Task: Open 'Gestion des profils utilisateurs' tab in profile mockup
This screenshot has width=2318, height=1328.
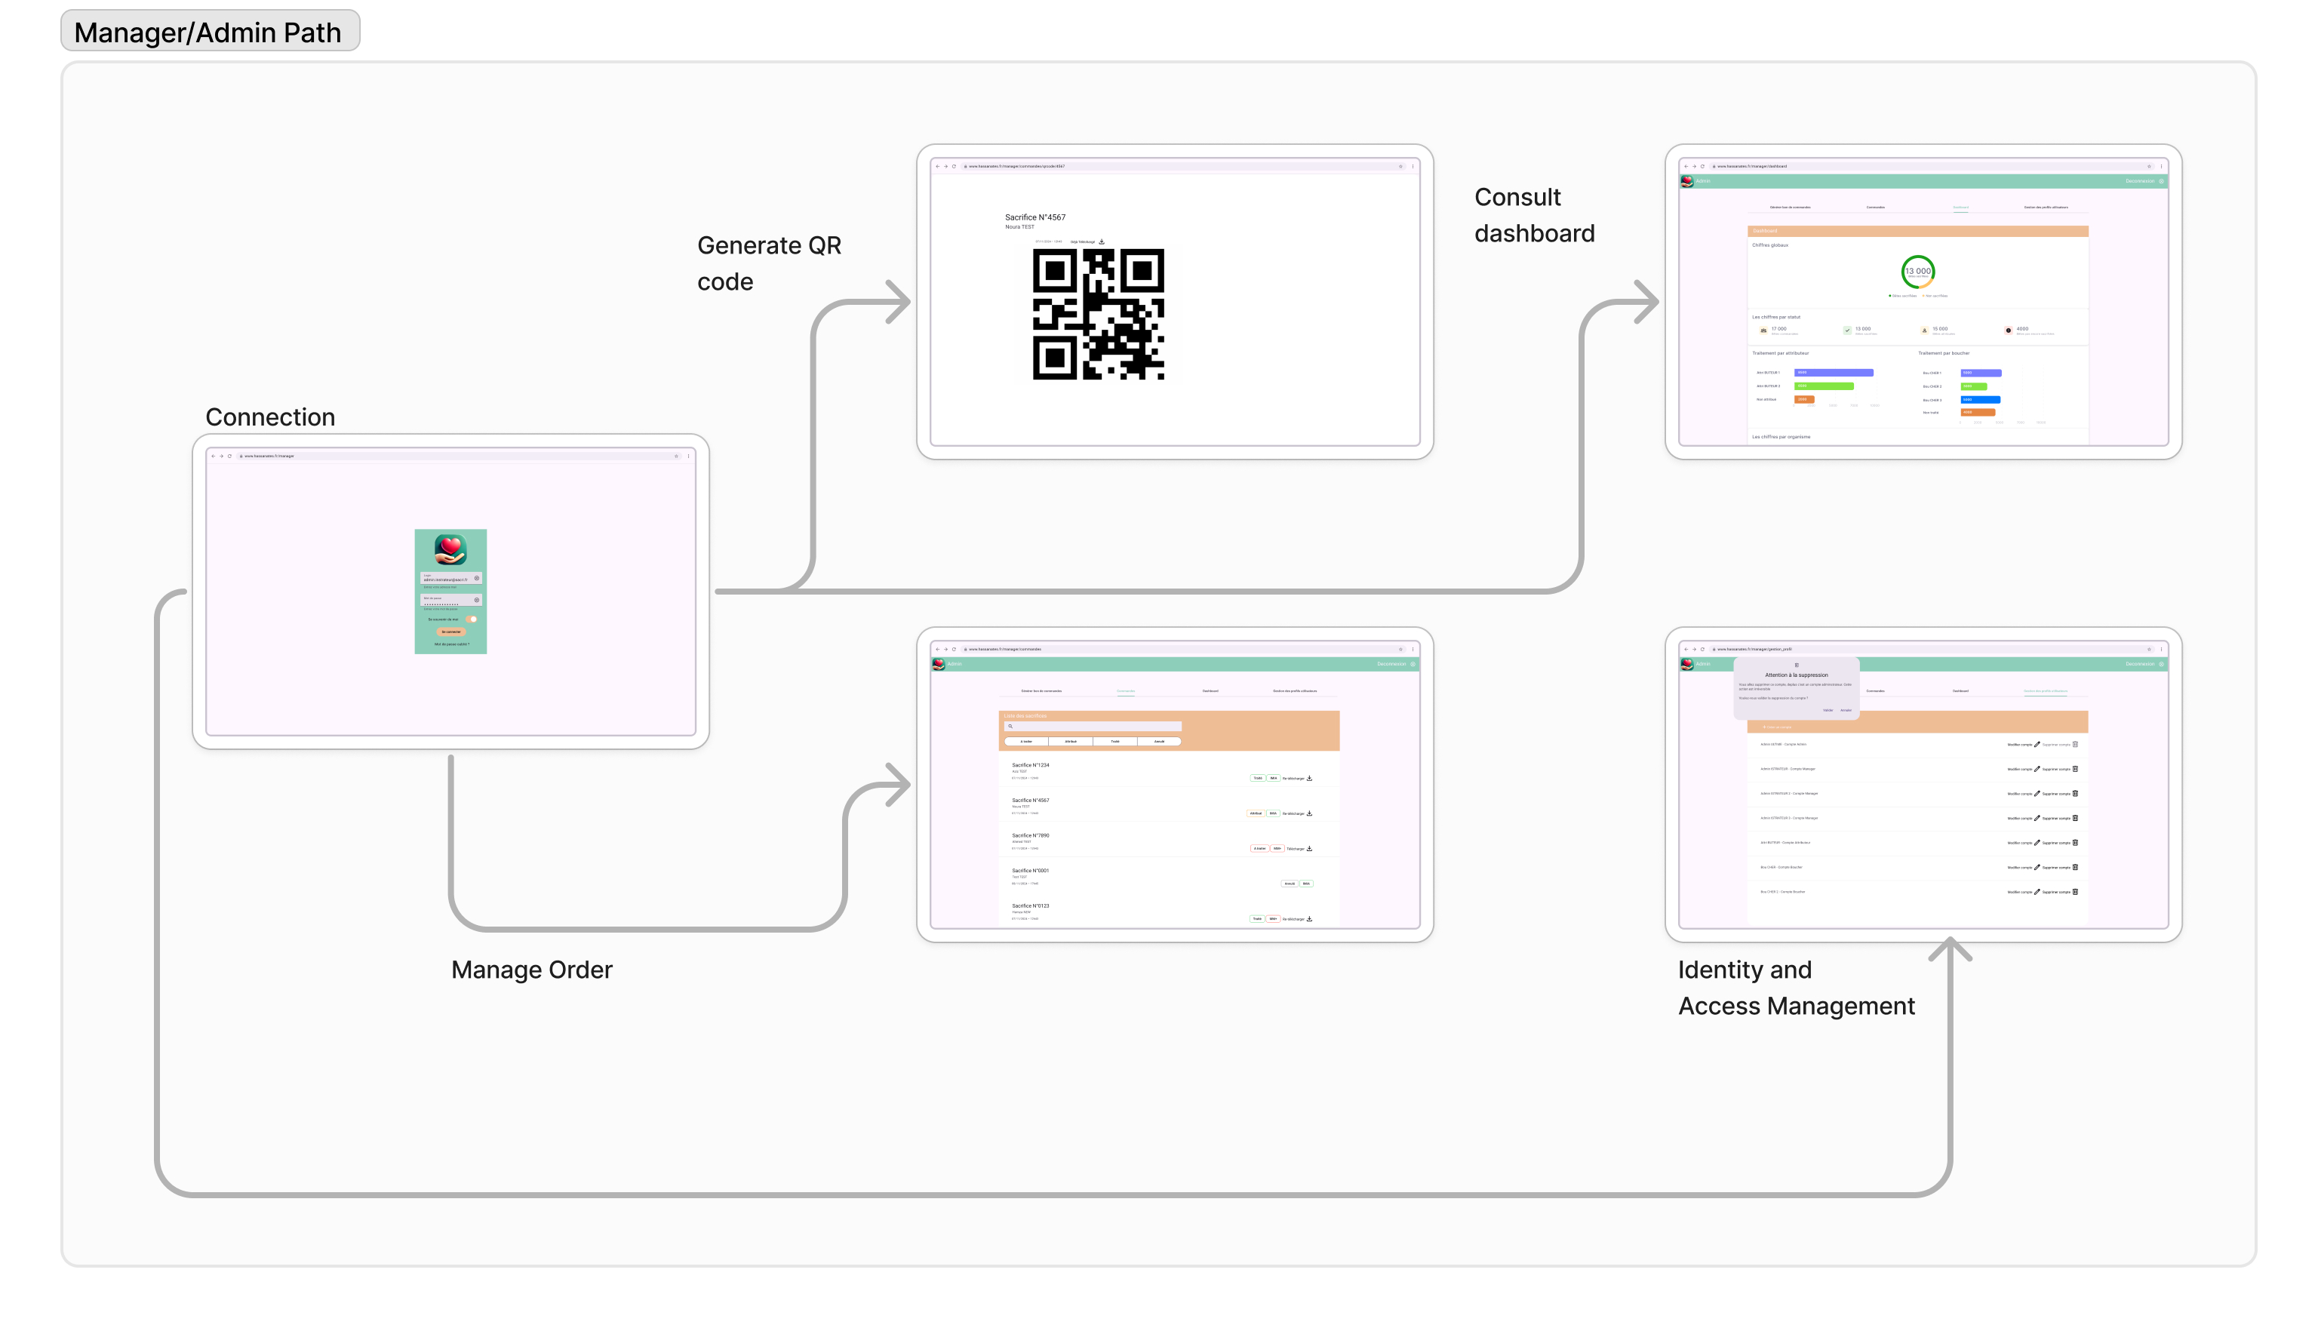Action: (2046, 691)
